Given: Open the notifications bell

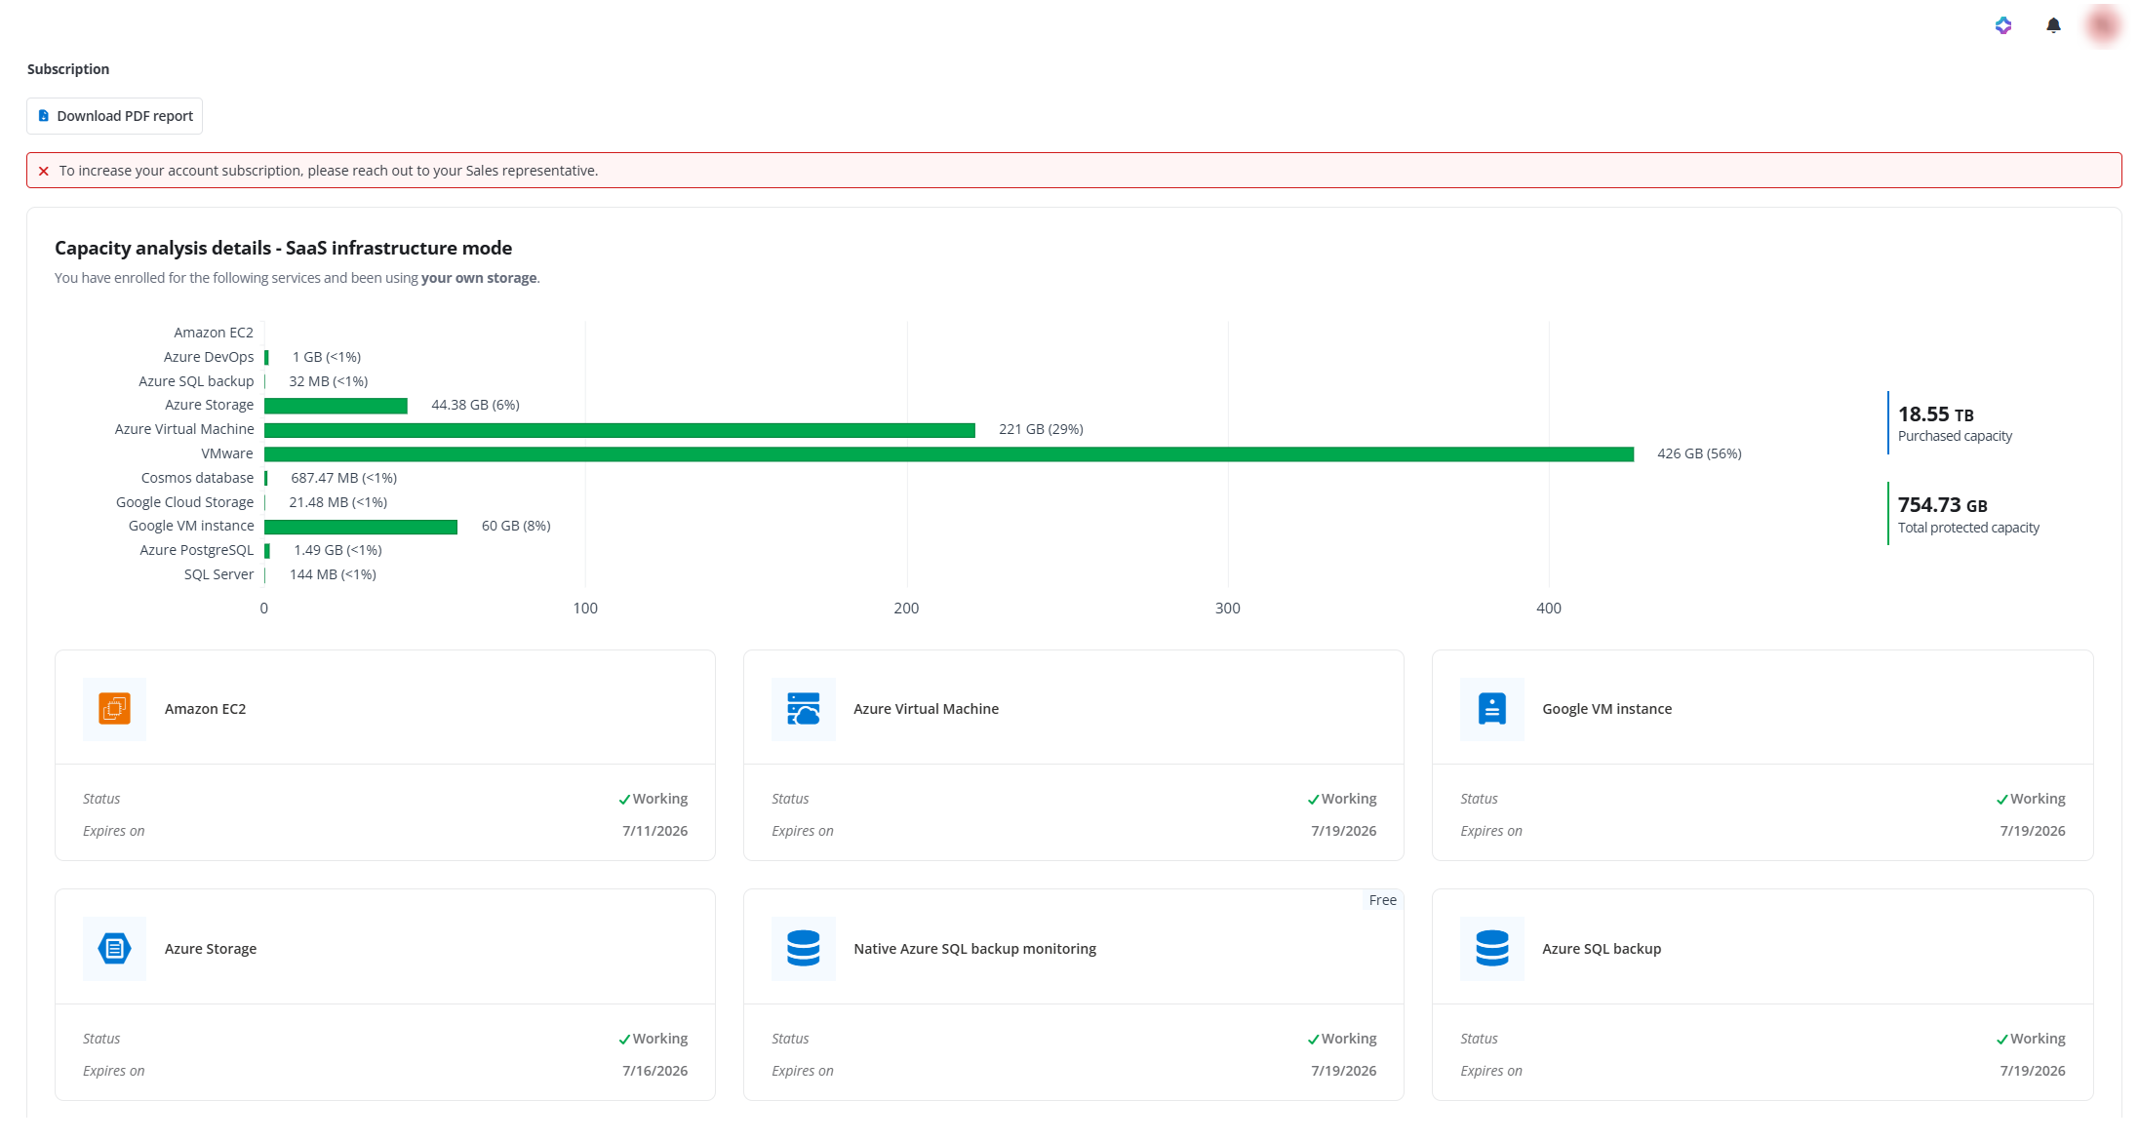Looking at the screenshot, I should (x=2053, y=25).
